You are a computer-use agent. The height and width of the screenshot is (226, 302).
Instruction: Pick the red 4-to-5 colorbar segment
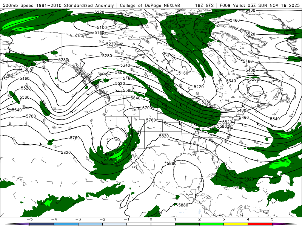[260, 224]
